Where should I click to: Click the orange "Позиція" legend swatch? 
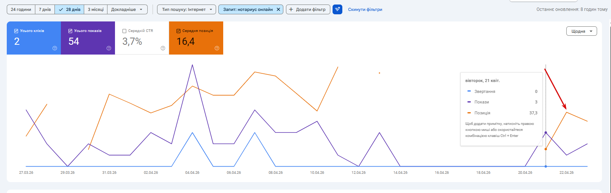pyautogui.click(x=469, y=112)
